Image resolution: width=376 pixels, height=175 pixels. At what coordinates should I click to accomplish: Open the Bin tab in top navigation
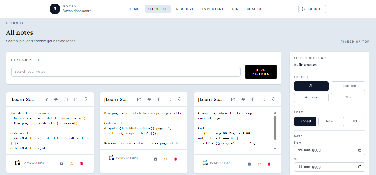click(x=235, y=9)
